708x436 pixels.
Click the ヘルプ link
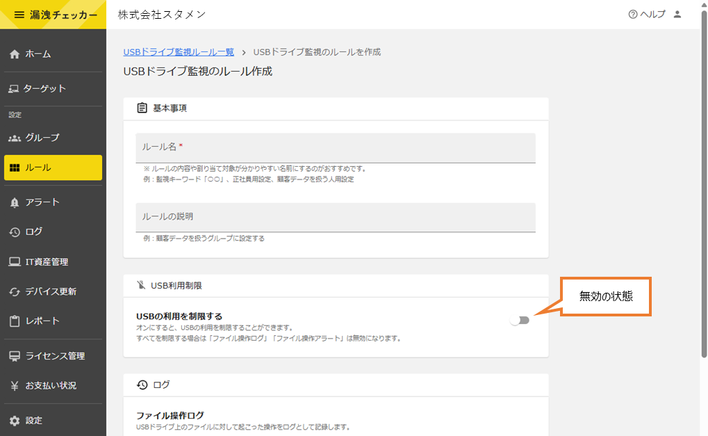(x=652, y=15)
